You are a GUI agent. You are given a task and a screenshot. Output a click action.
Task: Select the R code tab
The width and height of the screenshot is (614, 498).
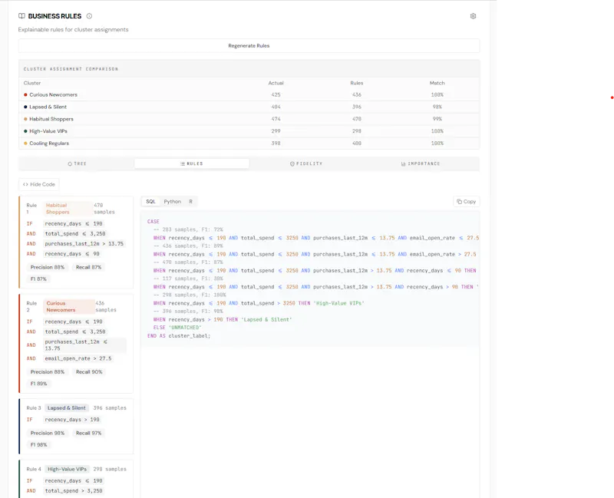click(190, 202)
